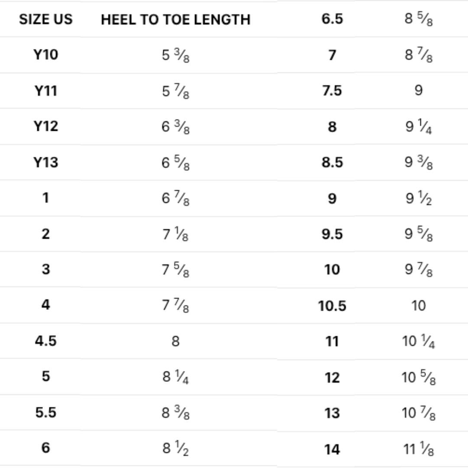Select size Y13 in the chart

point(45,162)
